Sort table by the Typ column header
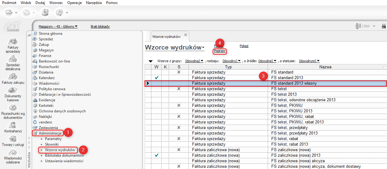 point(228,67)
